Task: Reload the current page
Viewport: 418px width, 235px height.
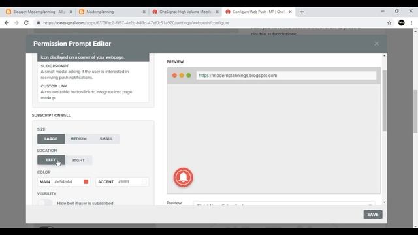Action: pyautogui.click(x=26, y=23)
